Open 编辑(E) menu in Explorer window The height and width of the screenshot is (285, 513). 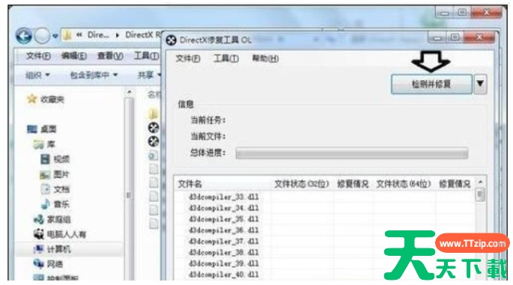(74, 56)
